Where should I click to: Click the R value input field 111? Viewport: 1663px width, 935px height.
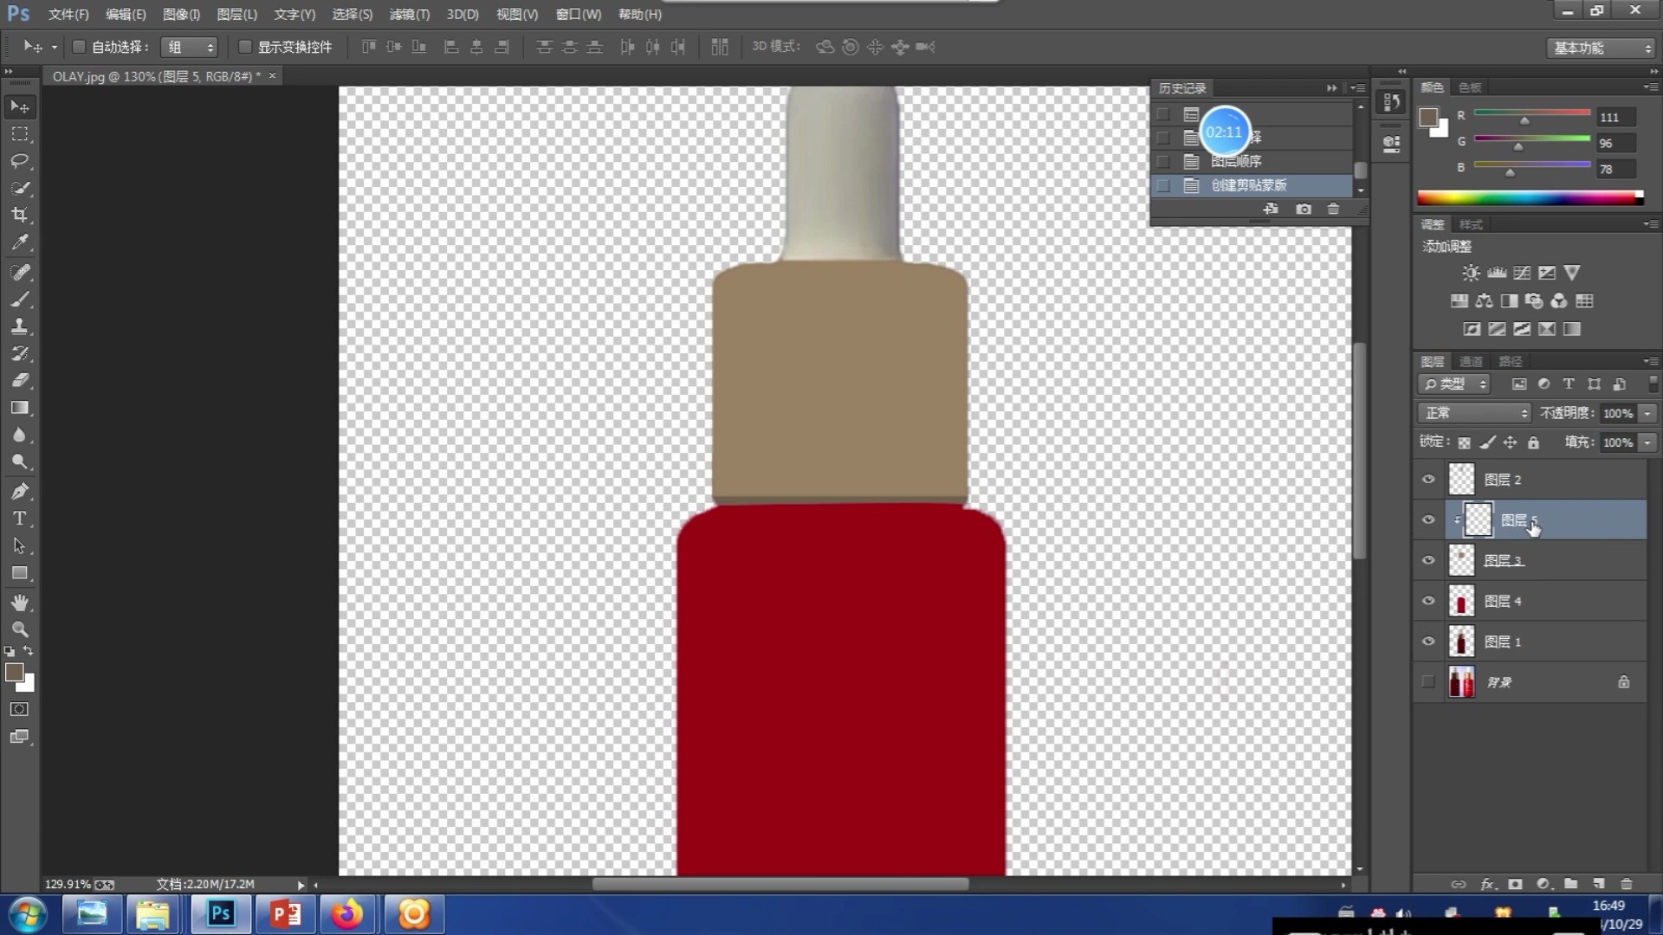tap(1616, 117)
